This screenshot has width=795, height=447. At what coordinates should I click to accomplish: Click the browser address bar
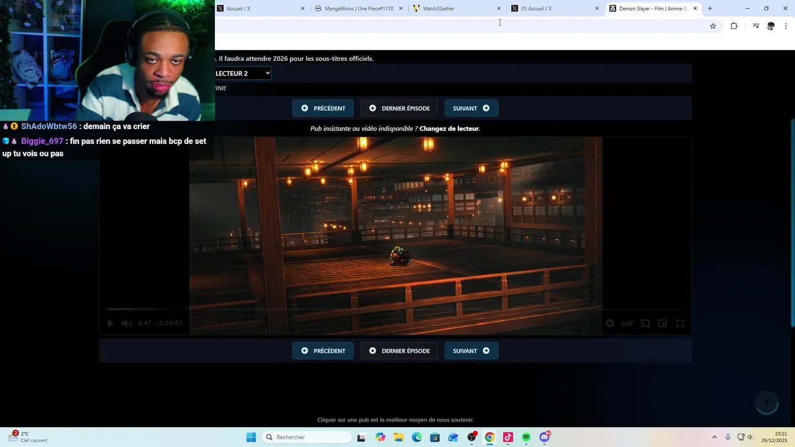(458, 26)
